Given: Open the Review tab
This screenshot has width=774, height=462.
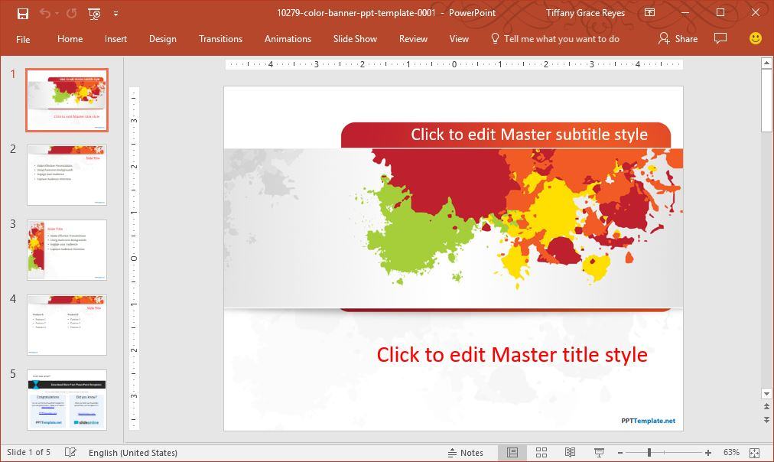Looking at the screenshot, I should [x=413, y=39].
